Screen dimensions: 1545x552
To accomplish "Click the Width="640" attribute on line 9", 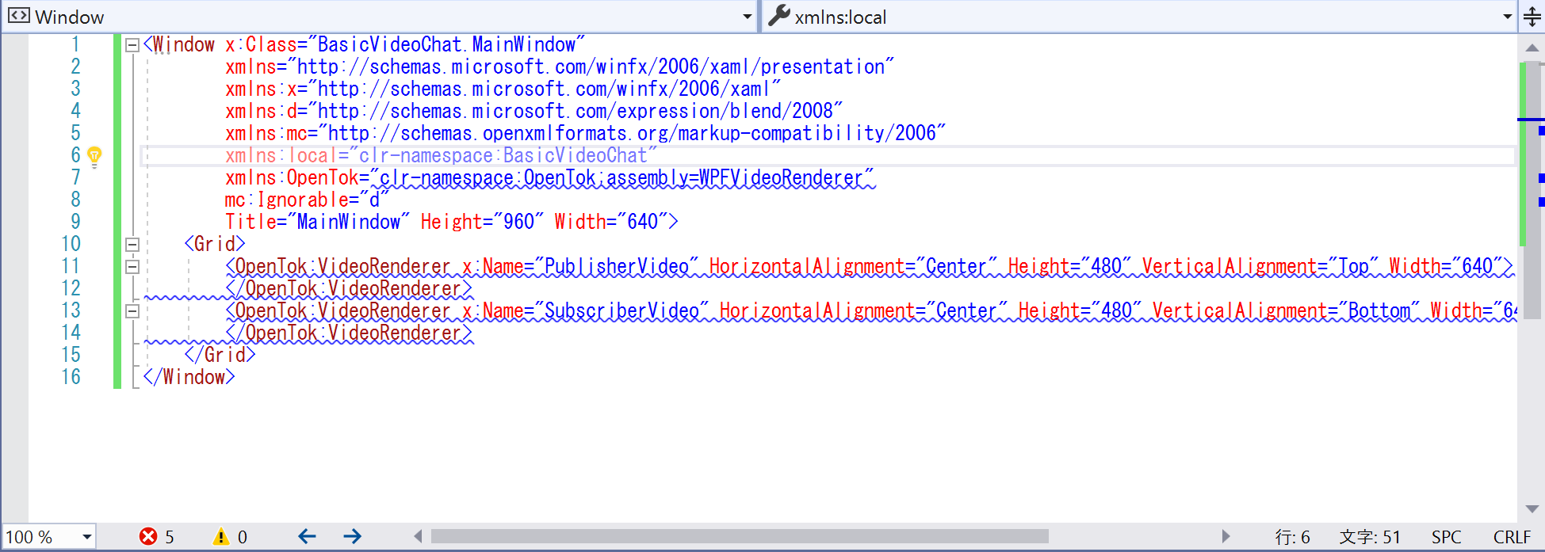I will [610, 223].
